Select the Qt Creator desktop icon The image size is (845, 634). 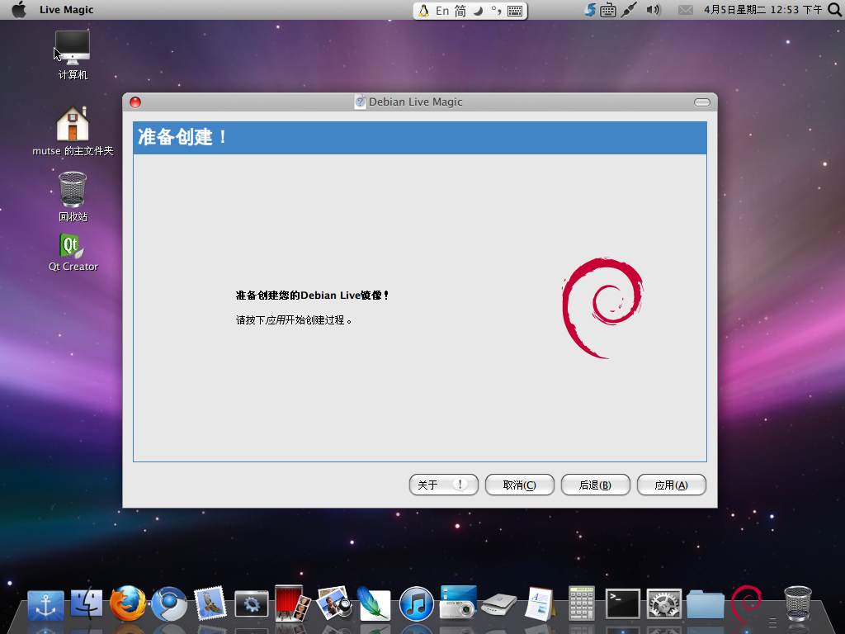[73, 253]
